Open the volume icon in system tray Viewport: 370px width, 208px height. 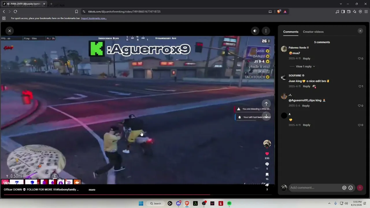(346, 203)
